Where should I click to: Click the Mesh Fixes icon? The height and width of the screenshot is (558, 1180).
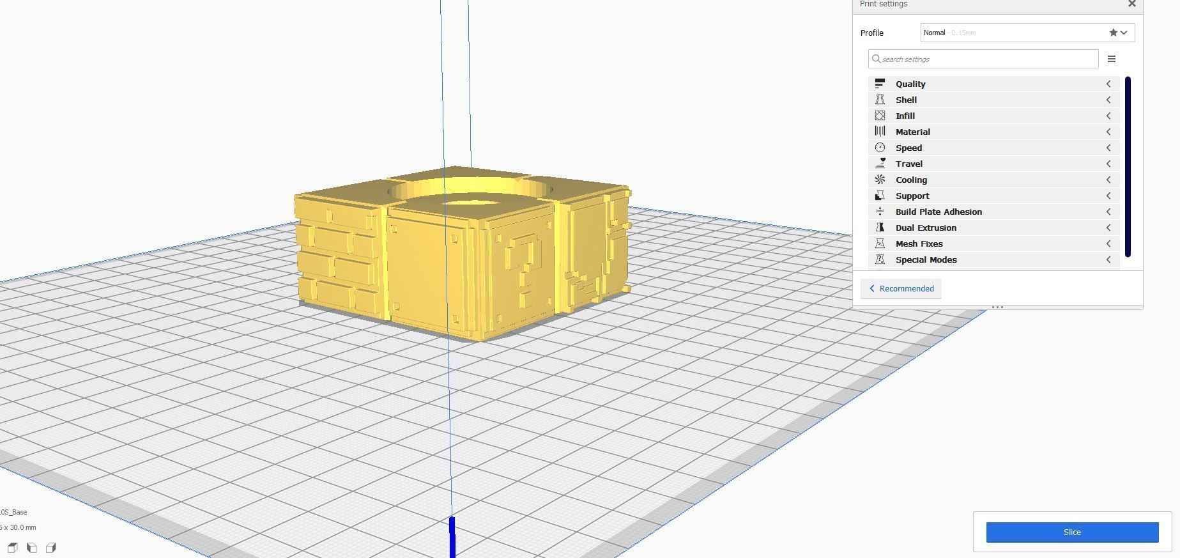(x=880, y=244)
